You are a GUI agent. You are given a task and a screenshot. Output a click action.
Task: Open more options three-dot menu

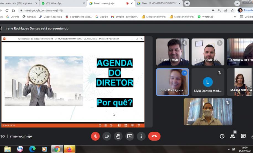[x=141, y=136]
